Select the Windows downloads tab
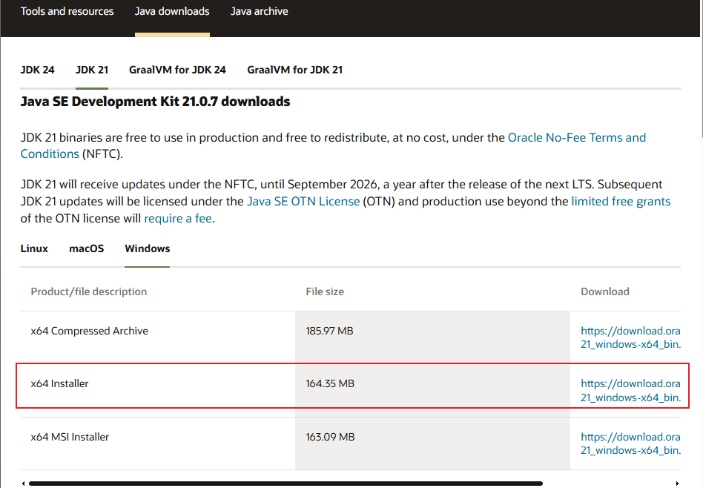Viewport: 703px width, 488px height. (x=148, y=248)
